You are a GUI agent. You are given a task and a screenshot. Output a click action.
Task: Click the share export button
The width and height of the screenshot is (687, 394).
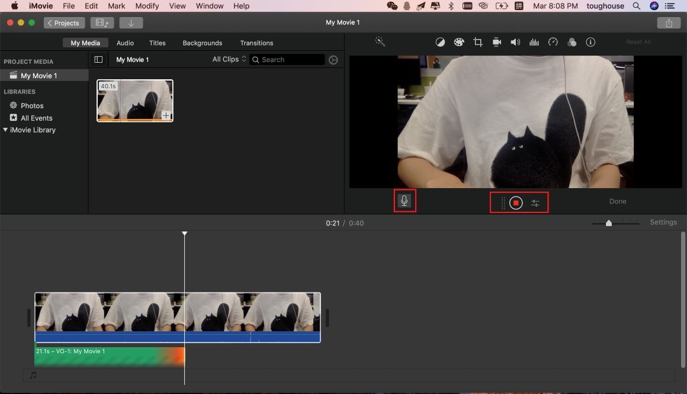(669, 22)
